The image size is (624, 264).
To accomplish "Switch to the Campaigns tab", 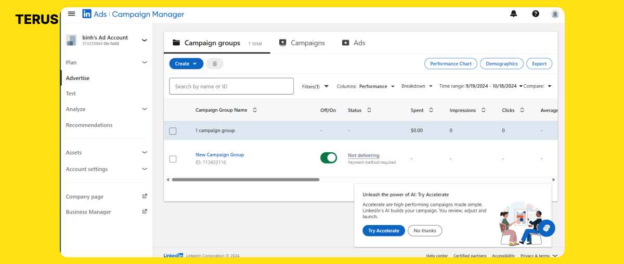I will (302, 43).
